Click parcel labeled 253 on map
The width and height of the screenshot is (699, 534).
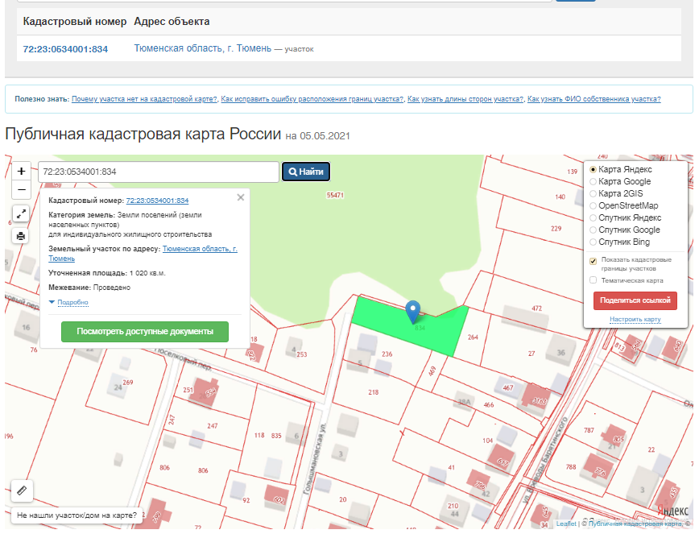302,355
